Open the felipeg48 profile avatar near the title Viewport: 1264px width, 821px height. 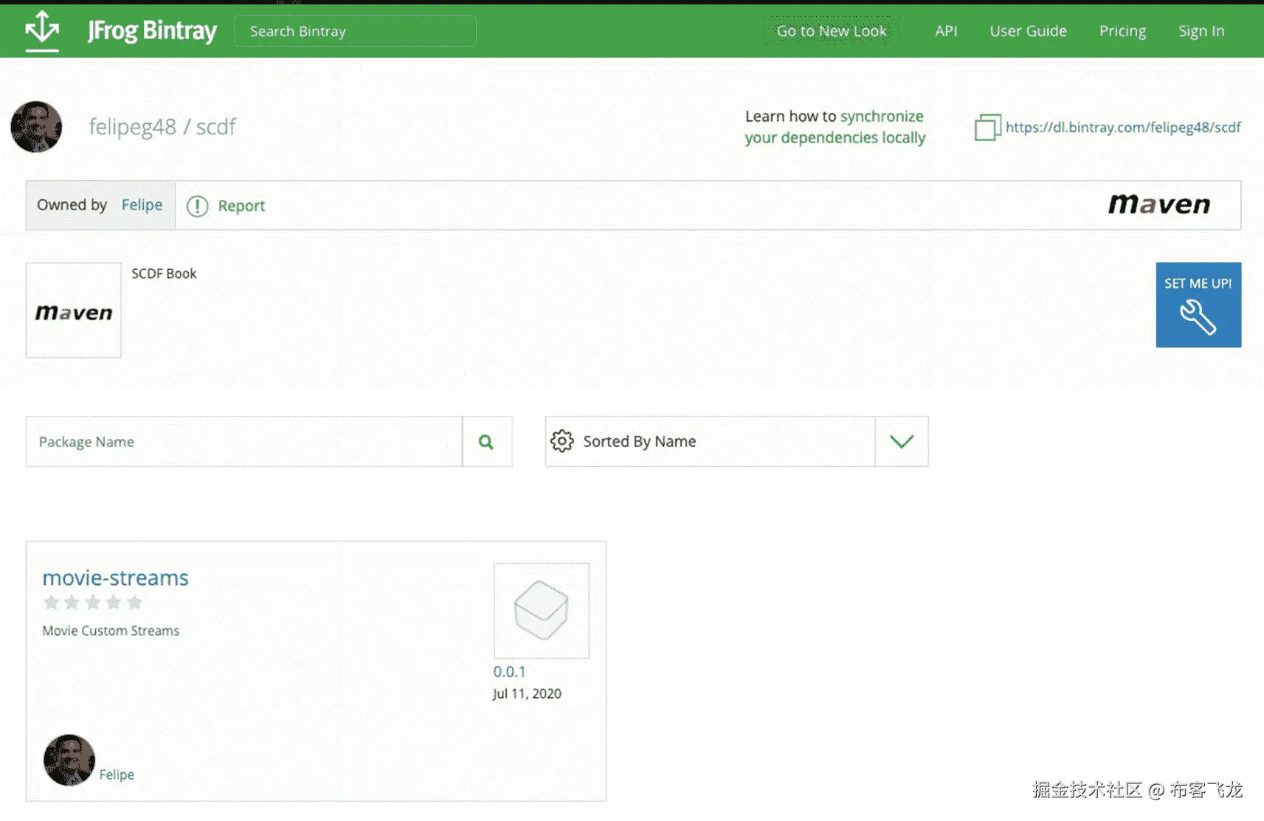[x=36, y=127]
